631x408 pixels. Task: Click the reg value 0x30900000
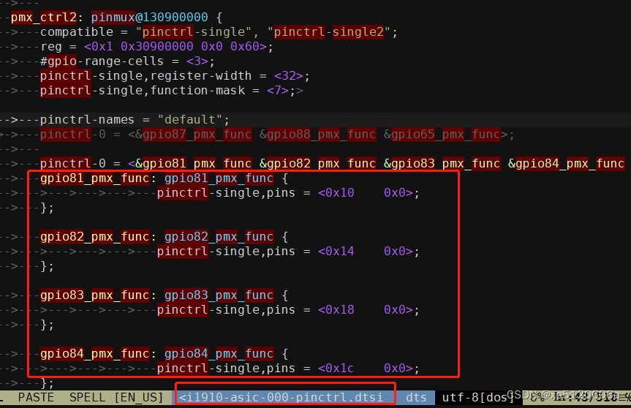tap(157, 47)
